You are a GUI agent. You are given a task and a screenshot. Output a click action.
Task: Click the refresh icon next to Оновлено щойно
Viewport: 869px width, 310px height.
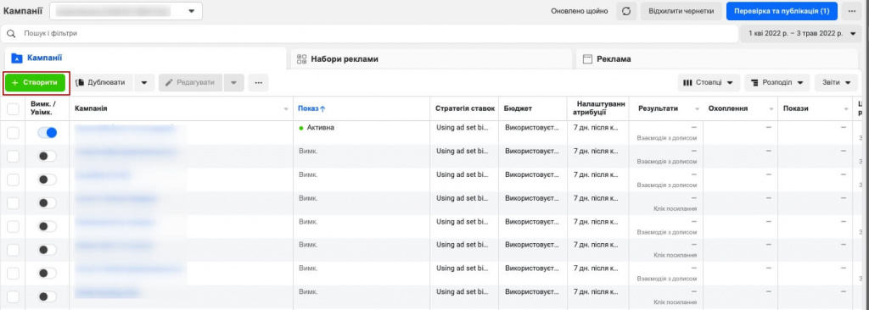pyautogui.click(x=626, y=11)
